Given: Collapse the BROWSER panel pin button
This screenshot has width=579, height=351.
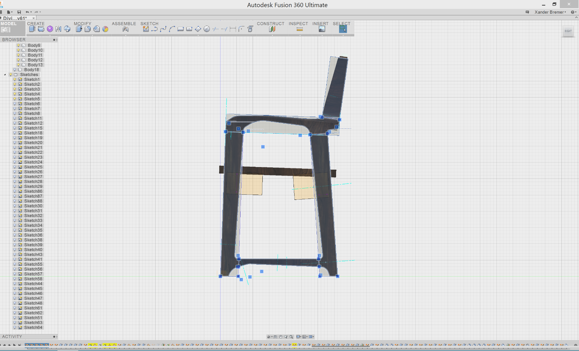Looking at the screenshot, I should click(x=55, y=40).
